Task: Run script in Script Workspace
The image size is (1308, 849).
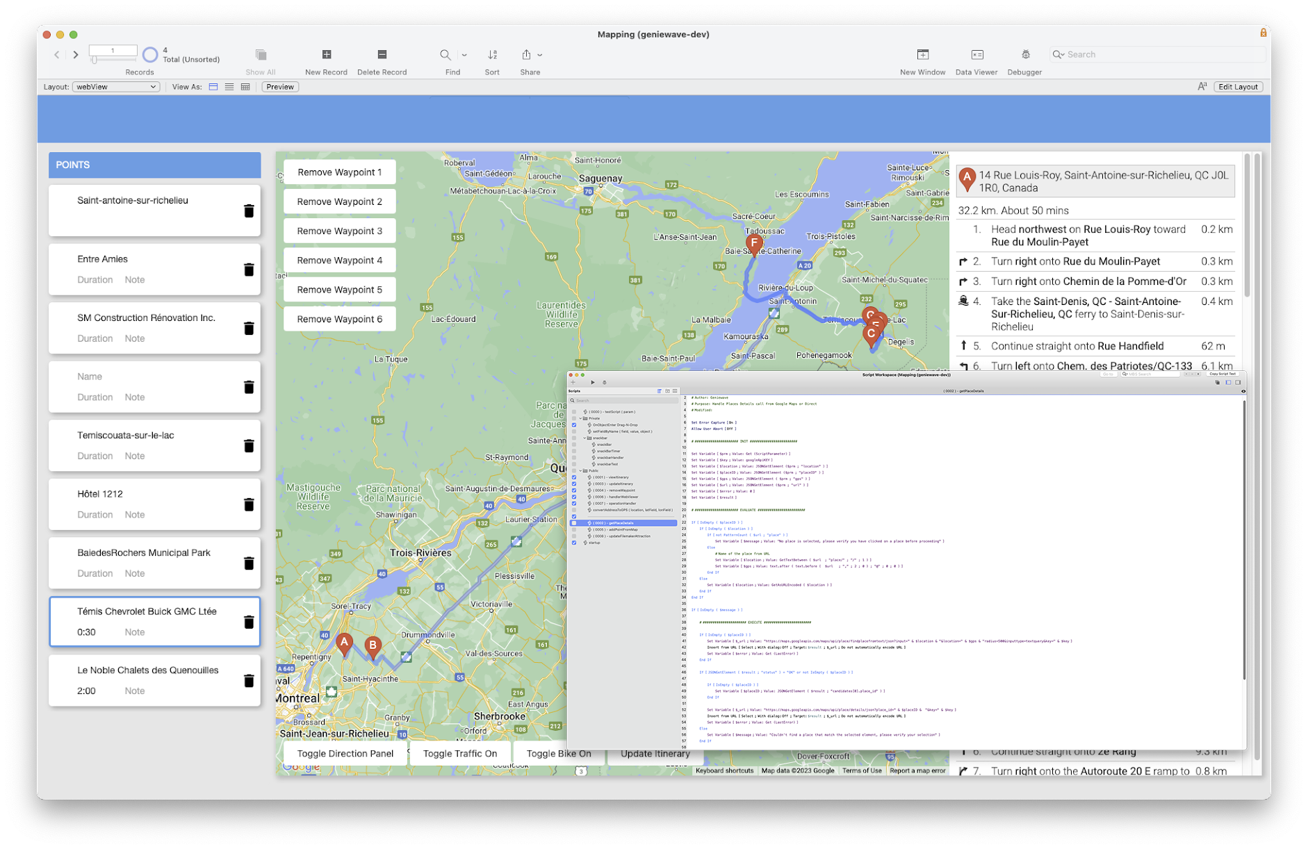Action: click(x=593, y=382)
